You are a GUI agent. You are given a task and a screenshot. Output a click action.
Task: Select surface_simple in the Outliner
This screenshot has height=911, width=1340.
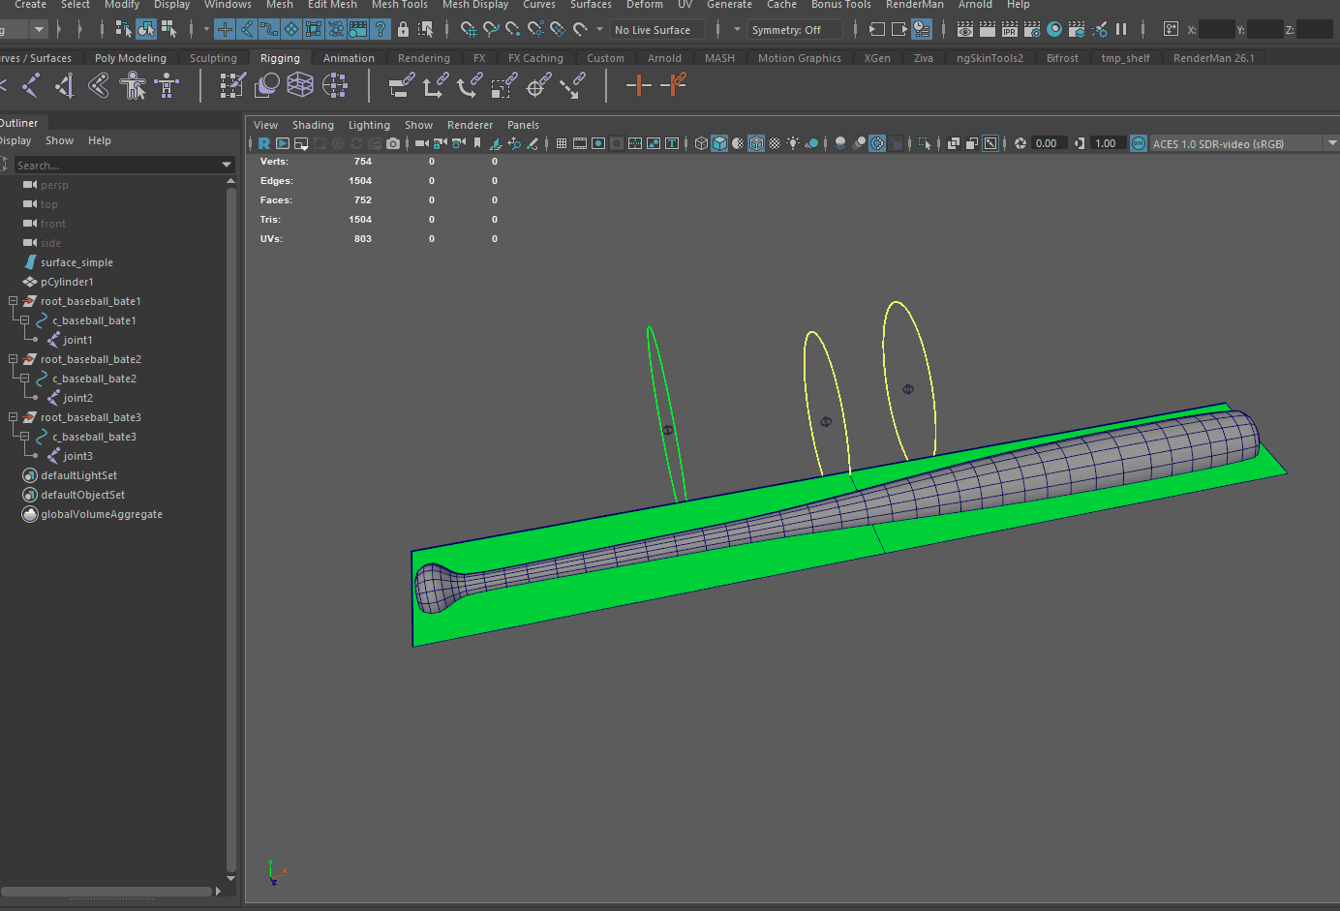[76, 262]
